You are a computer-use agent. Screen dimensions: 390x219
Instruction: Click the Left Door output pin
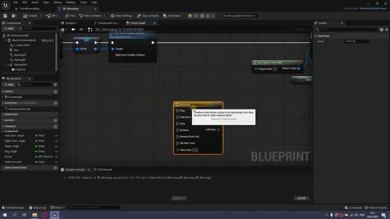click(218, 130)
